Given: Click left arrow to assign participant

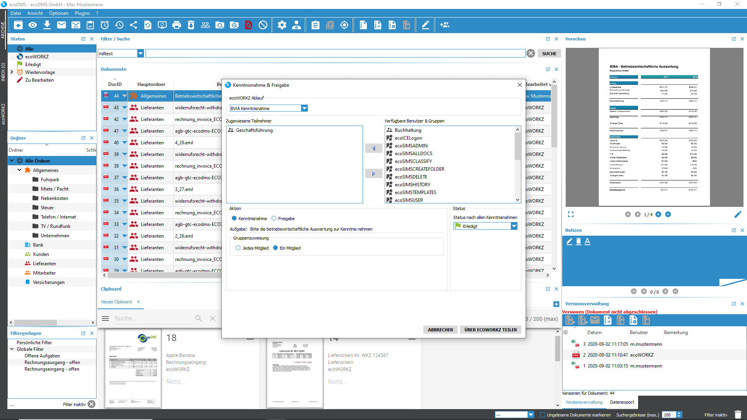Looking at the screenshot, I should tap(373, 148).
